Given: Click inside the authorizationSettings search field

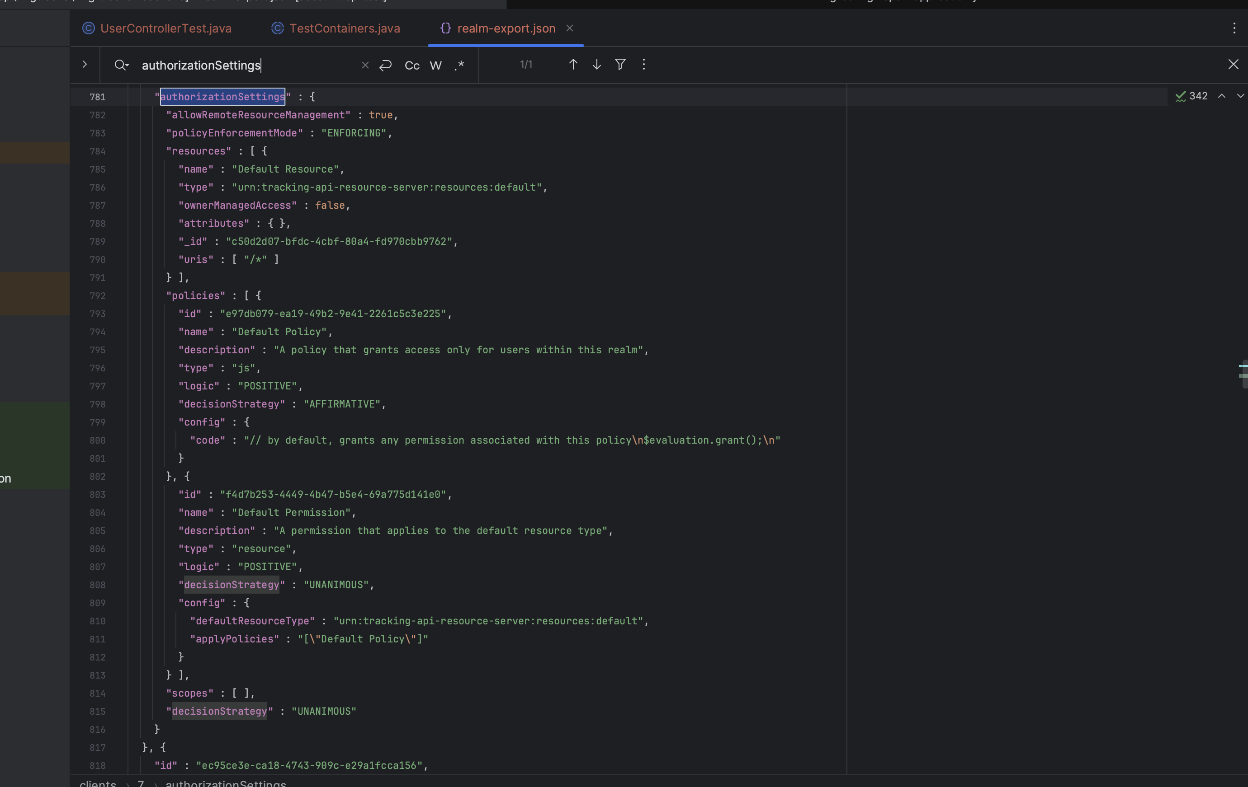Looking at the screenshot, I should click(249, 65).
